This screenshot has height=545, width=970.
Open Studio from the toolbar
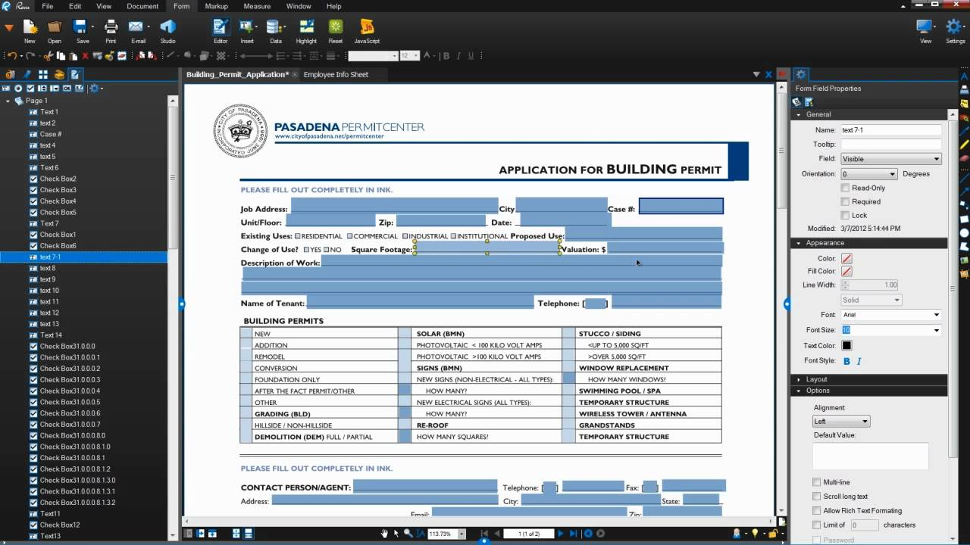point(167,30)
